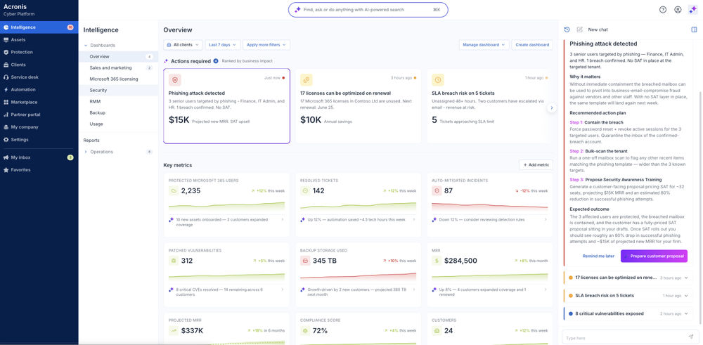Open the user account profile icon
The image size is (703, 345).
[678, 10]
